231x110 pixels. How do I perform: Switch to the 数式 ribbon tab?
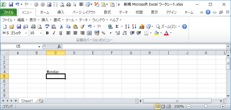point(107,12)
